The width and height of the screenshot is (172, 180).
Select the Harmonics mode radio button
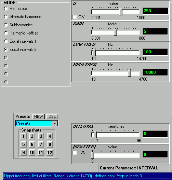pyautogui.click(x=6, y=9)
